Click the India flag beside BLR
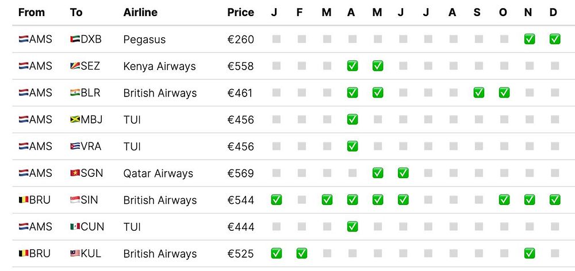Screen dimensions: 575x271 pos(75,93)
